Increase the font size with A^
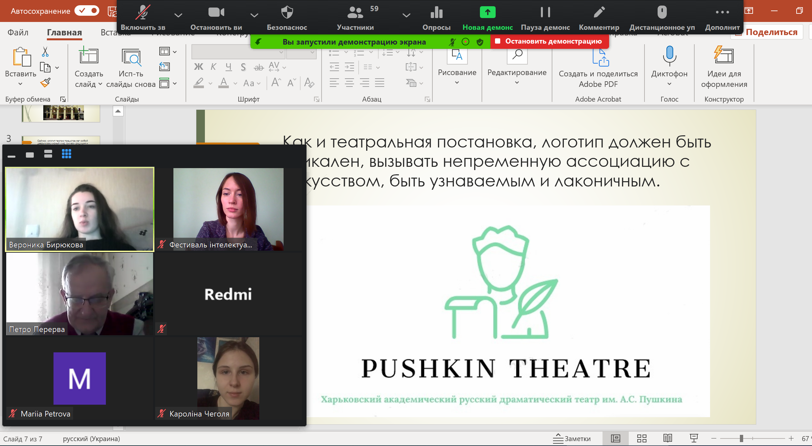Image resolution: width=812 pixels, height=446 pixels. point(276,82)
